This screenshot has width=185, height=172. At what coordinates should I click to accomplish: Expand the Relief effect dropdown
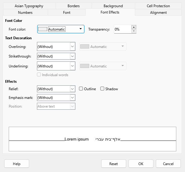tap(72, 89)
